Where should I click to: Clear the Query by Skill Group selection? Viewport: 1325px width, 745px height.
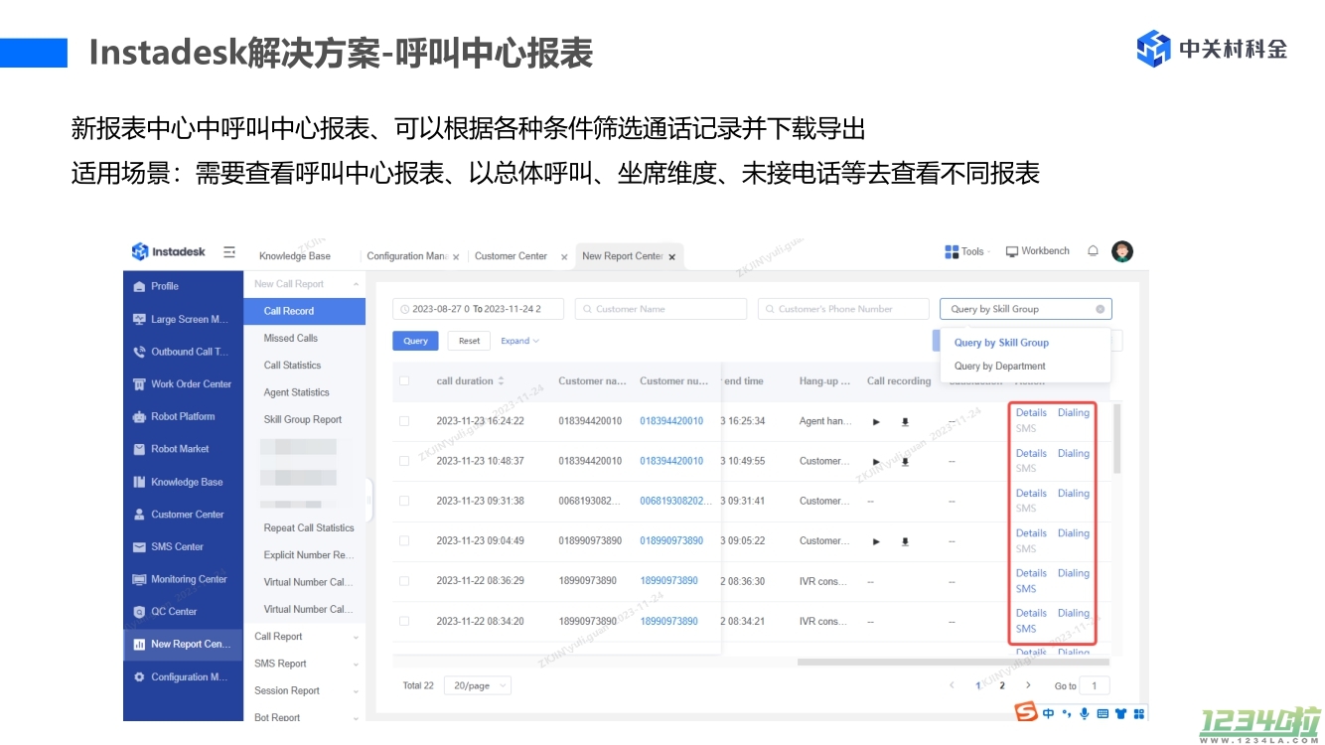click(1100, 309)
